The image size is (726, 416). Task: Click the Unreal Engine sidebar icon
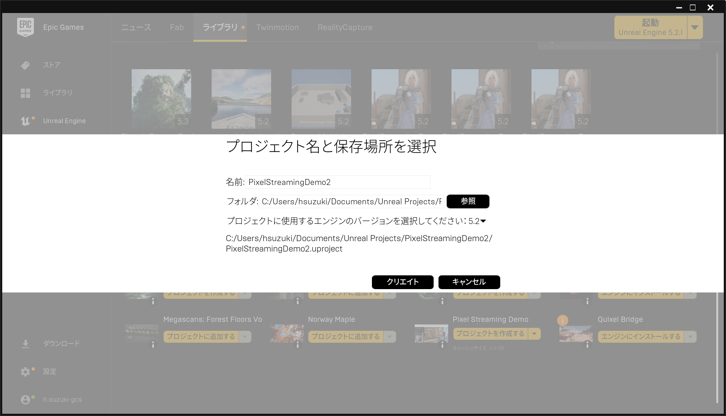[25, 121]
